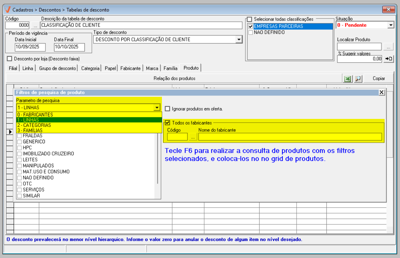
Task: Switch to the Fabricante tab
Action: coord(130,68)
